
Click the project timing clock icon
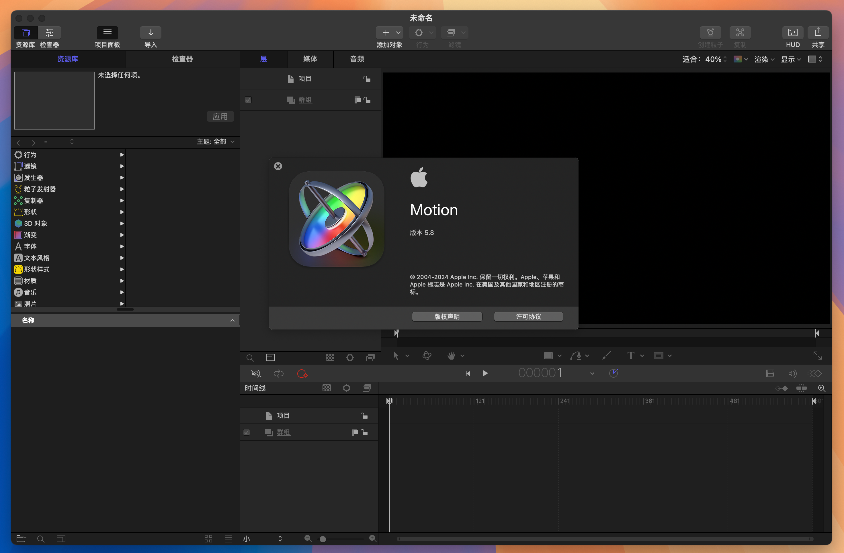point(614,373)
